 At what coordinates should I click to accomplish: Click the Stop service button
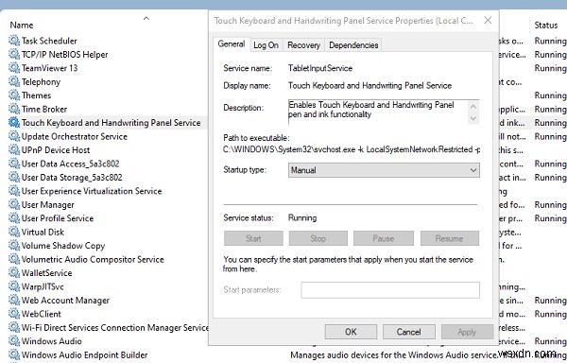(x=318, y=238)
